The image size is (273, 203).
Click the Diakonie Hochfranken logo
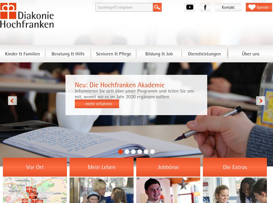[x=27, y=15]
